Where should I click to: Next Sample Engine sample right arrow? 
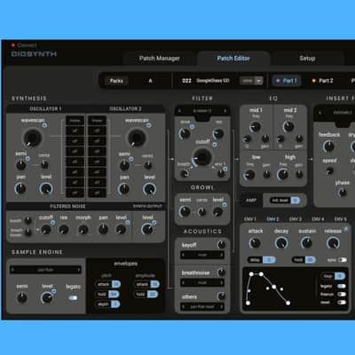point(79,270)
